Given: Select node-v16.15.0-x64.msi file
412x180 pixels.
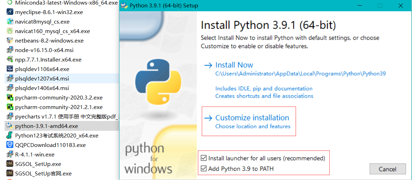Looking at the screenshot, I should 44,50.
